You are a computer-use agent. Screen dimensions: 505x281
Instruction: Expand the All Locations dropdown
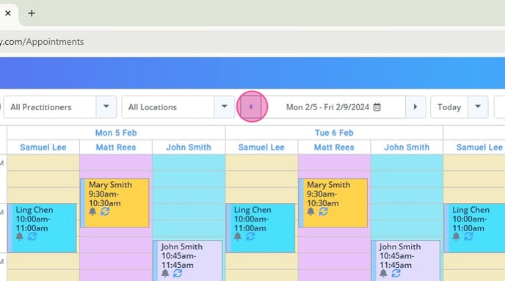click(225, 107)
